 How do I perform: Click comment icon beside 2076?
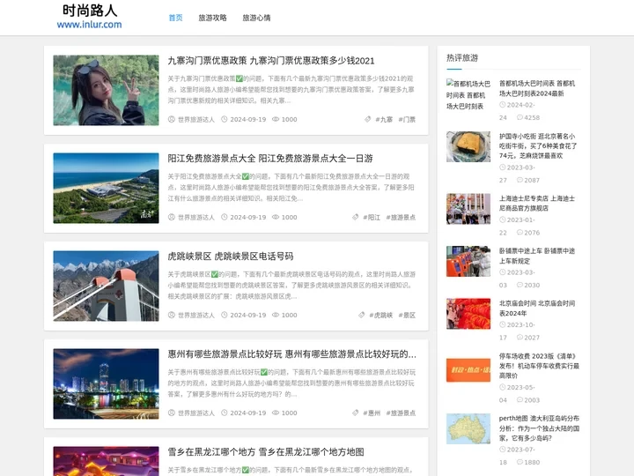(520, 233)
